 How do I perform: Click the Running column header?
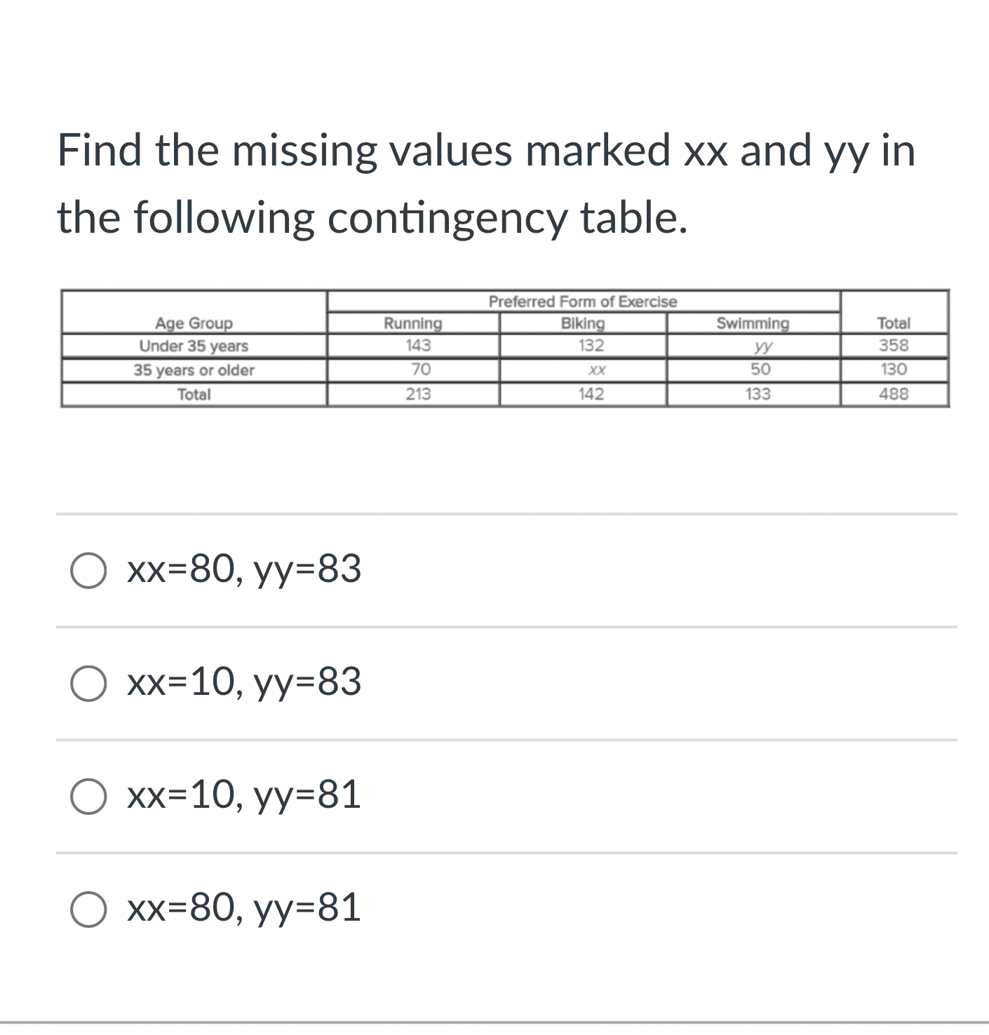[x=412, y=323]
